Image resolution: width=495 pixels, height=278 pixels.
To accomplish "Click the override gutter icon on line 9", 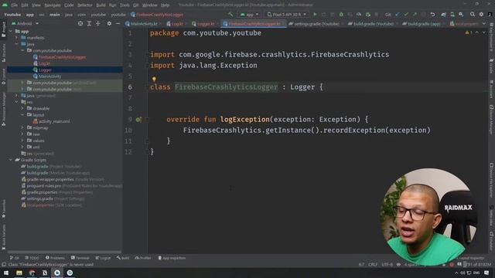I will pyautogui.click(x=138, y=120).
